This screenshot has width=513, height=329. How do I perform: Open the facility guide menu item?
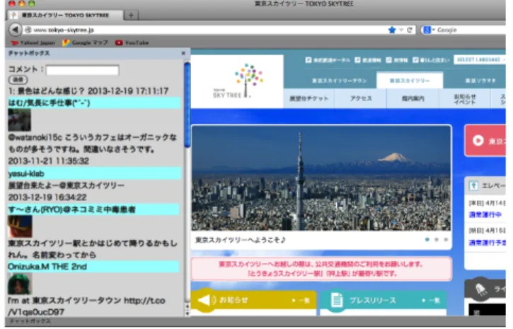[413, 98]
